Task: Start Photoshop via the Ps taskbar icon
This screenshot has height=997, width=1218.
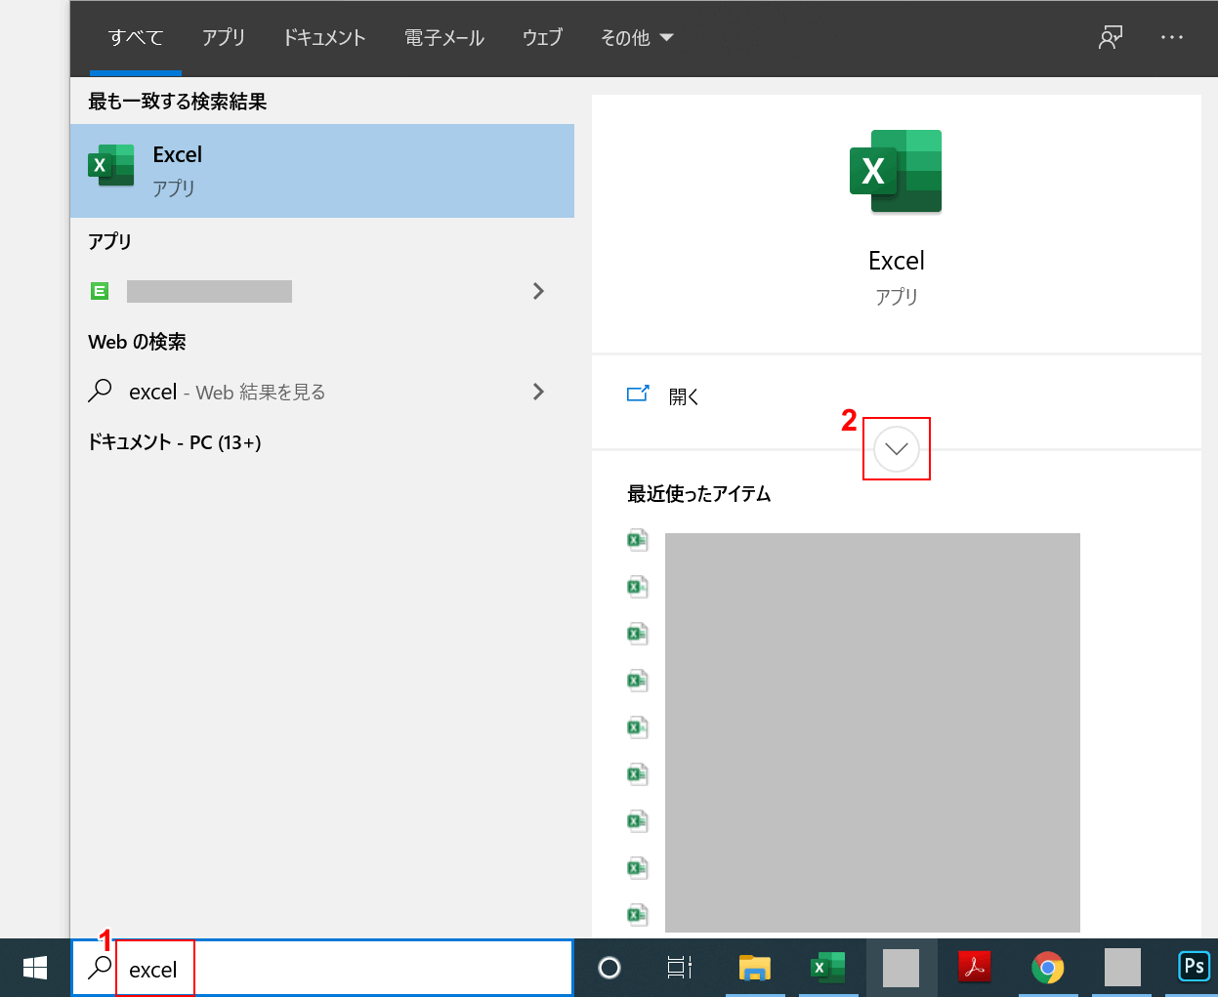Action: click(x=1194, y=966)
